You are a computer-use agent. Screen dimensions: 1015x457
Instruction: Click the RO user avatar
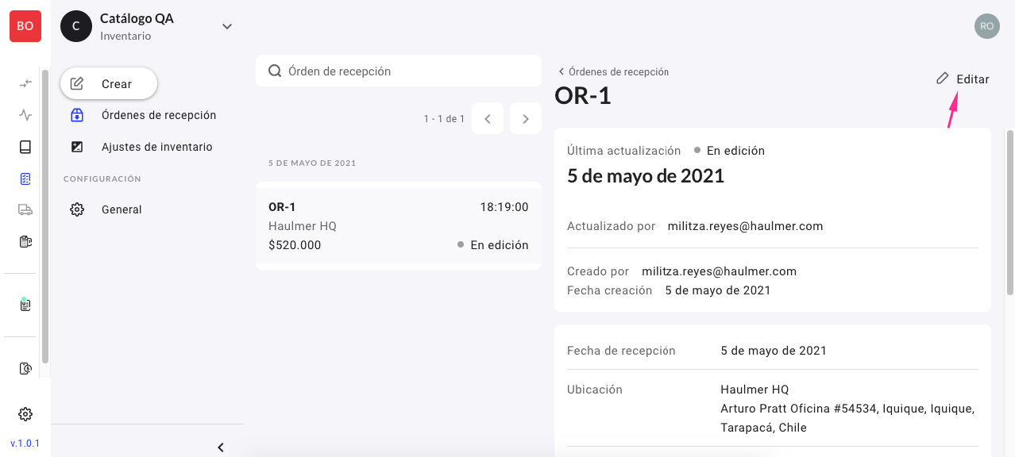986,26
